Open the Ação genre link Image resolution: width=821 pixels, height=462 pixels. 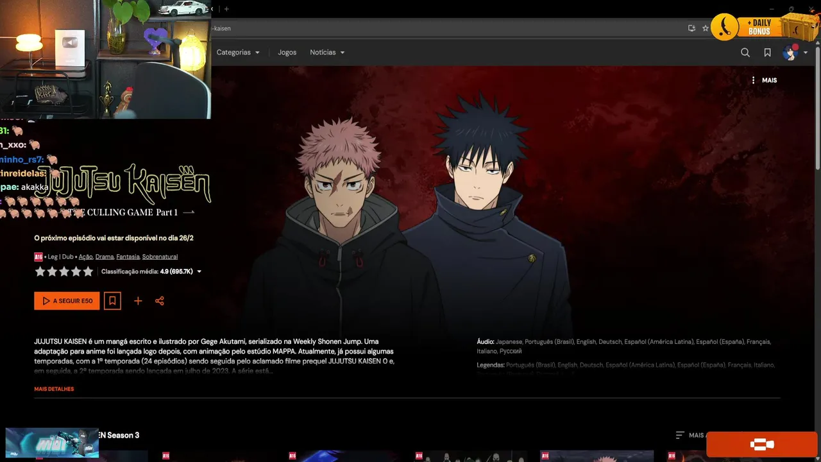(85, 257)
